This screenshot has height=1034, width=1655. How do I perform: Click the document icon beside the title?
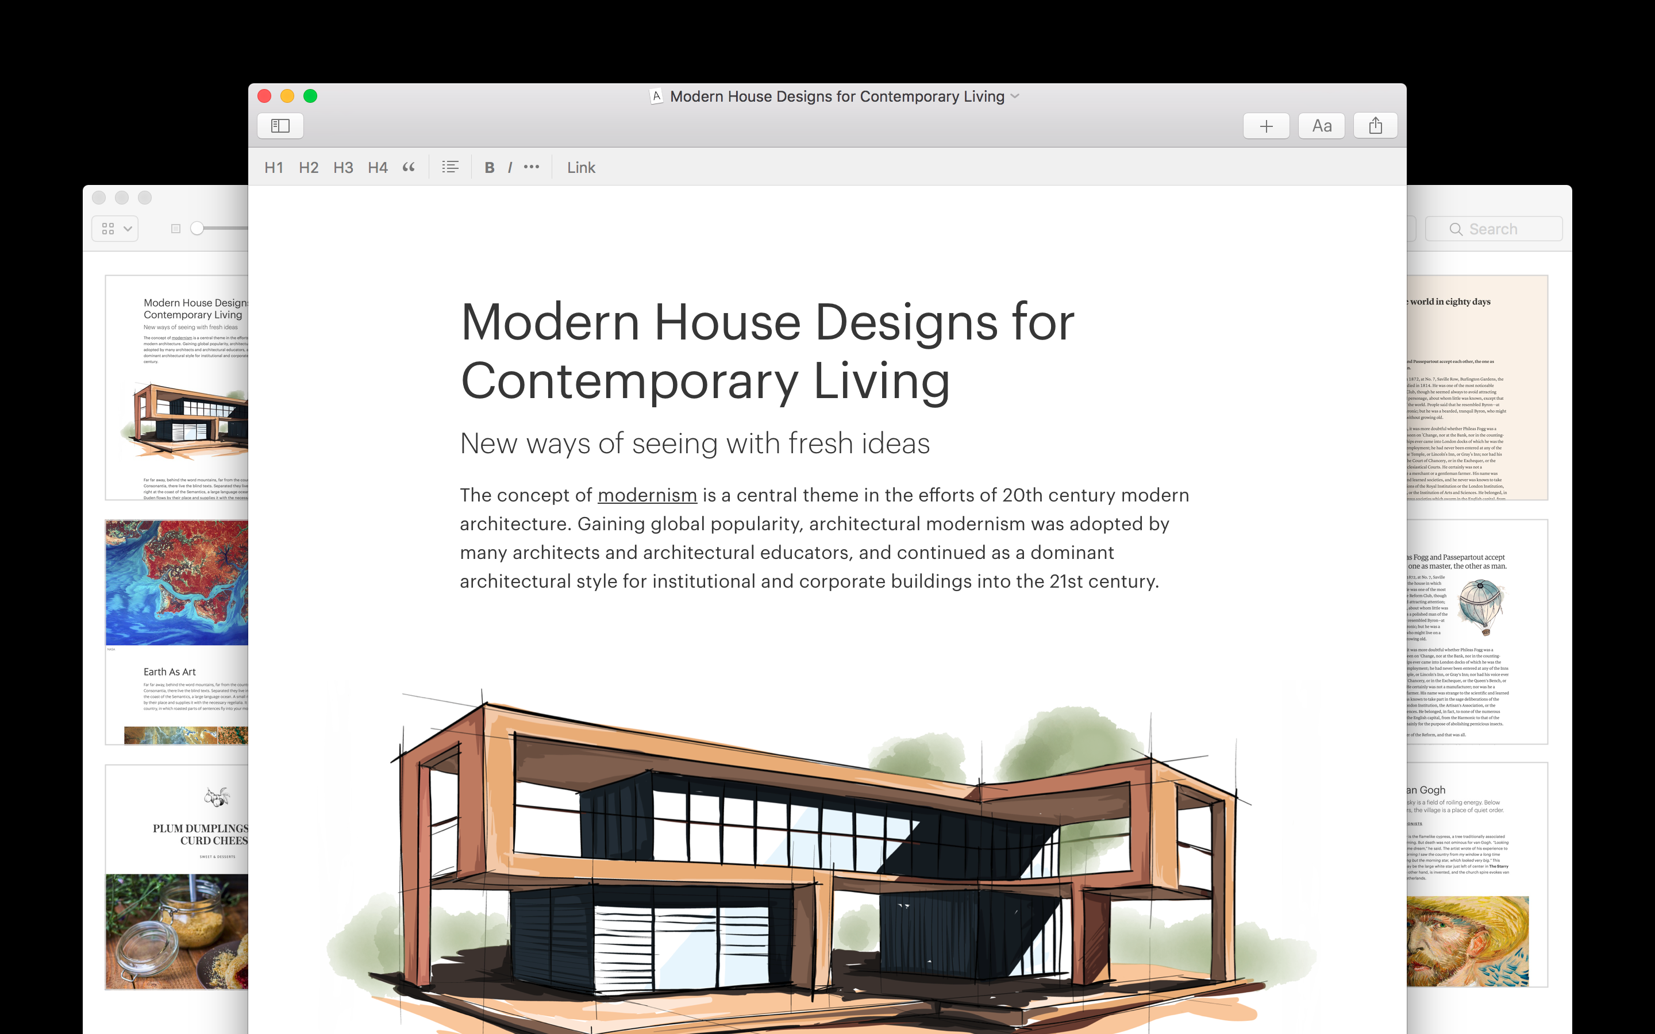[x=655, y=97]
